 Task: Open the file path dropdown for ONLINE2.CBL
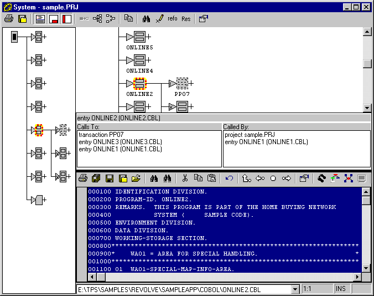pos(294,289)
